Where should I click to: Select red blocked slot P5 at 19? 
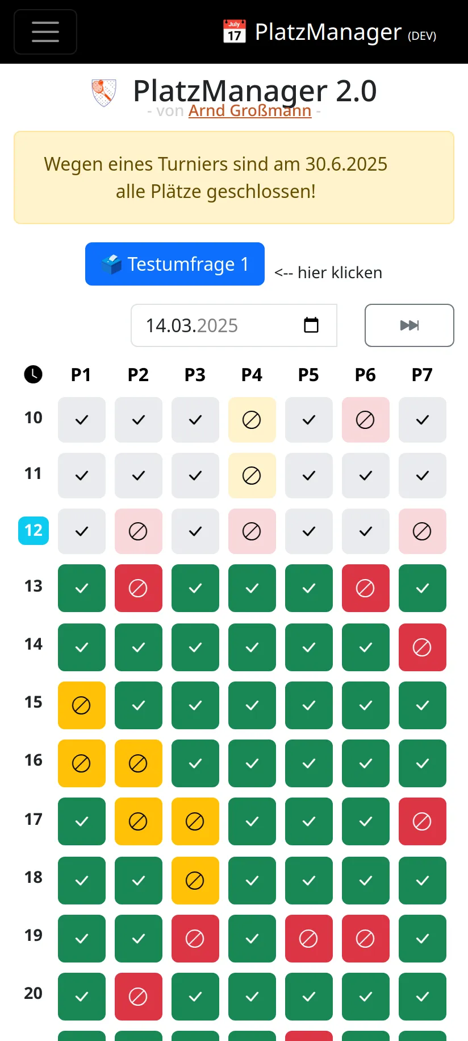[309, 939]
